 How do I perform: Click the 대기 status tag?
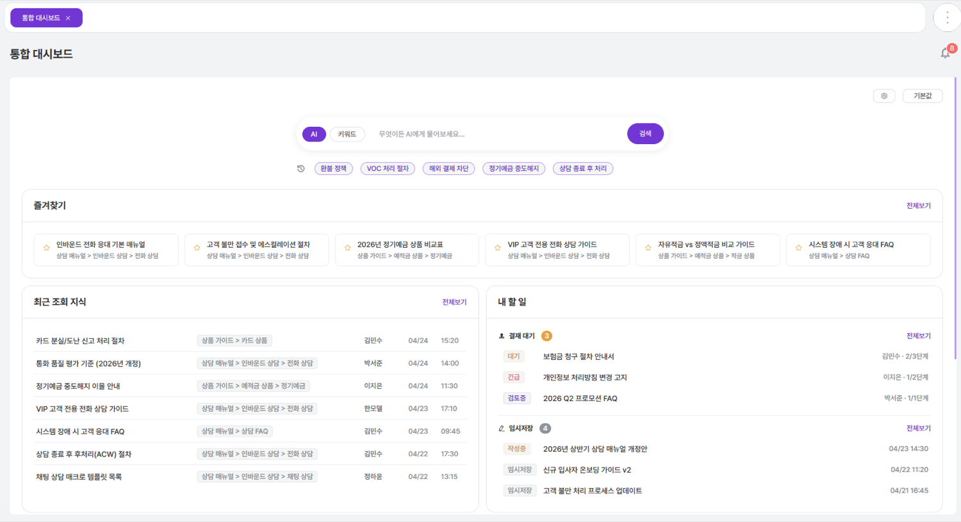[514, 356]
